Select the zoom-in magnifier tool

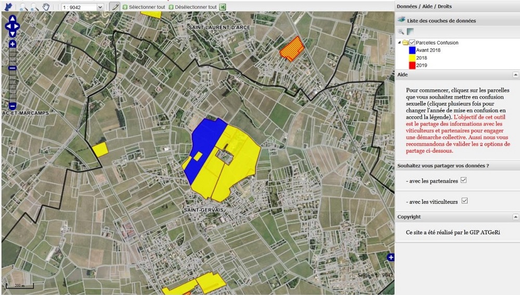[23, 7]
